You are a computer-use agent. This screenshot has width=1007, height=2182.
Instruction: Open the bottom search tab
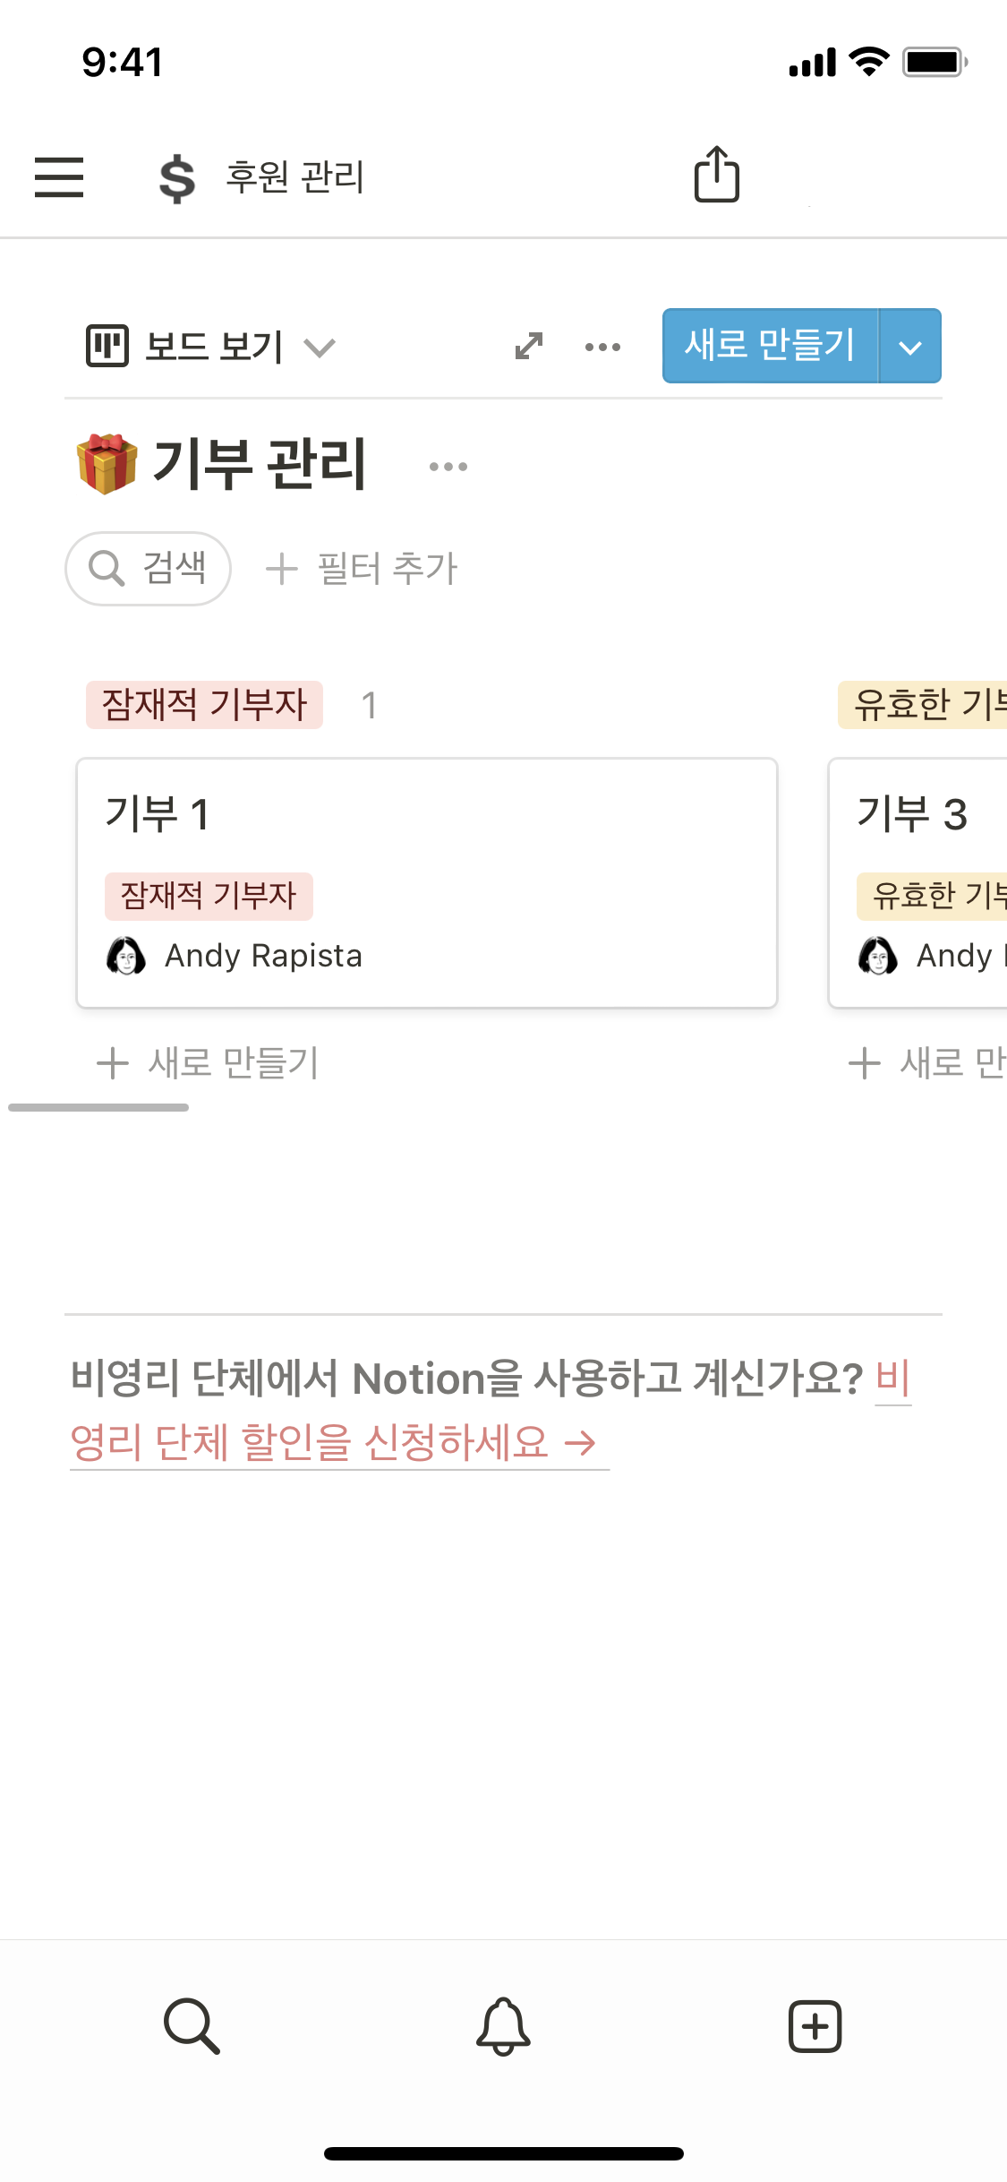[x=192, y=2025]
